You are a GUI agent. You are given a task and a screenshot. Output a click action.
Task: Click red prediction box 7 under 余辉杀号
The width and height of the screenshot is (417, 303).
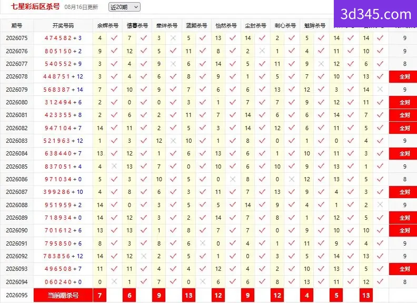(100, 295)
